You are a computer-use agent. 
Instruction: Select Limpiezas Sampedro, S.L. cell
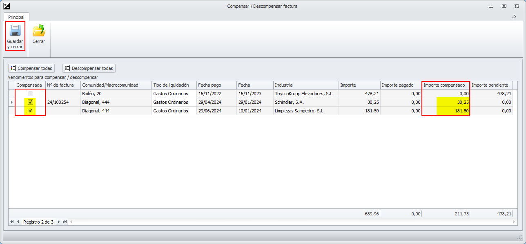point(306,111)
